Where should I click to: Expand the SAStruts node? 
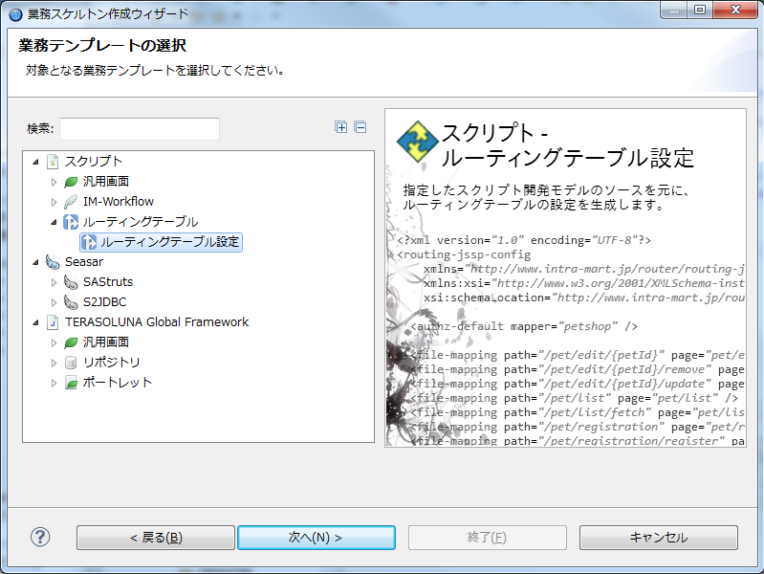[55, 282]
